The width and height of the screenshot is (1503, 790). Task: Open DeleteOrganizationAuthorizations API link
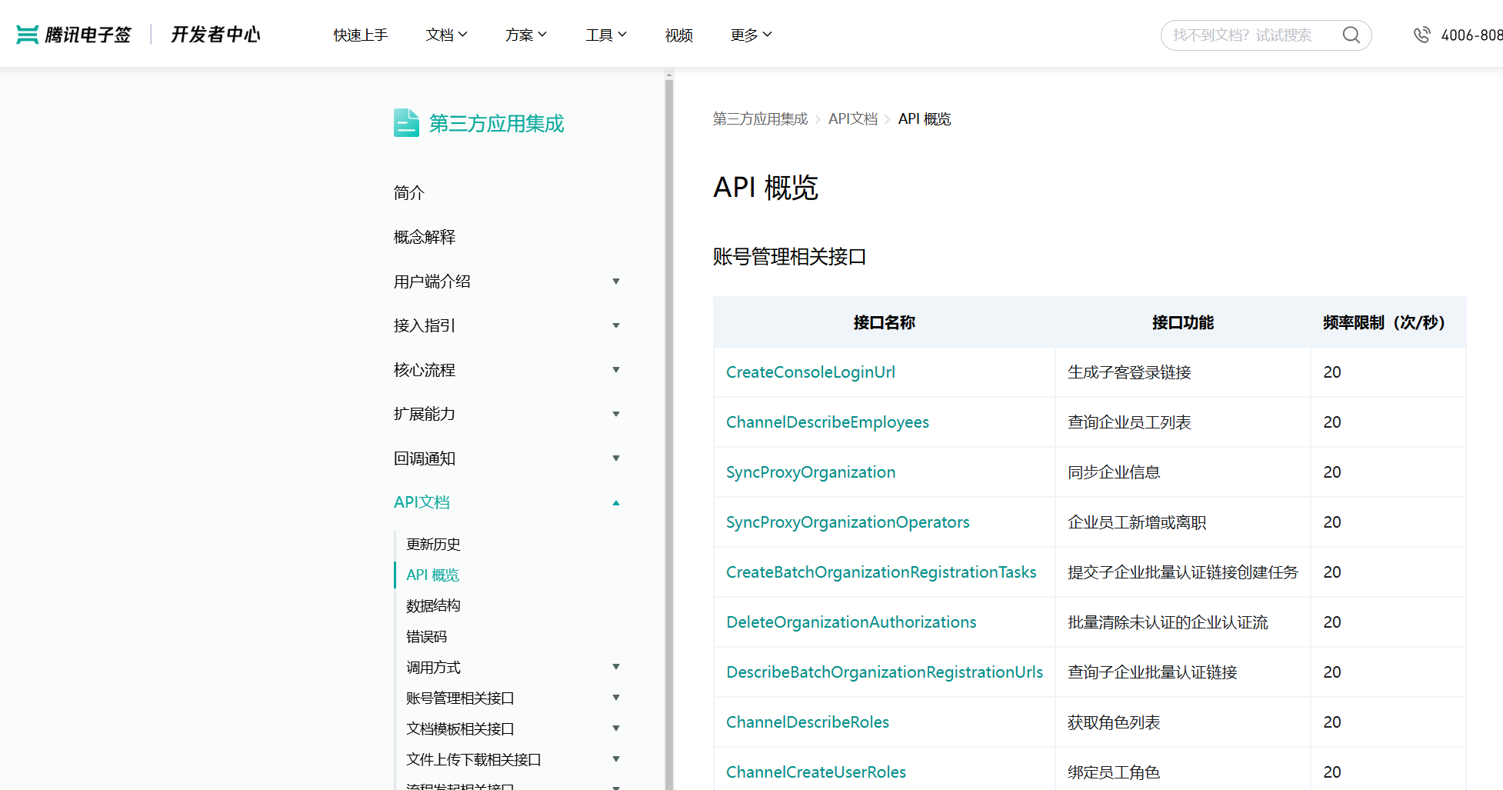point(851,622)
